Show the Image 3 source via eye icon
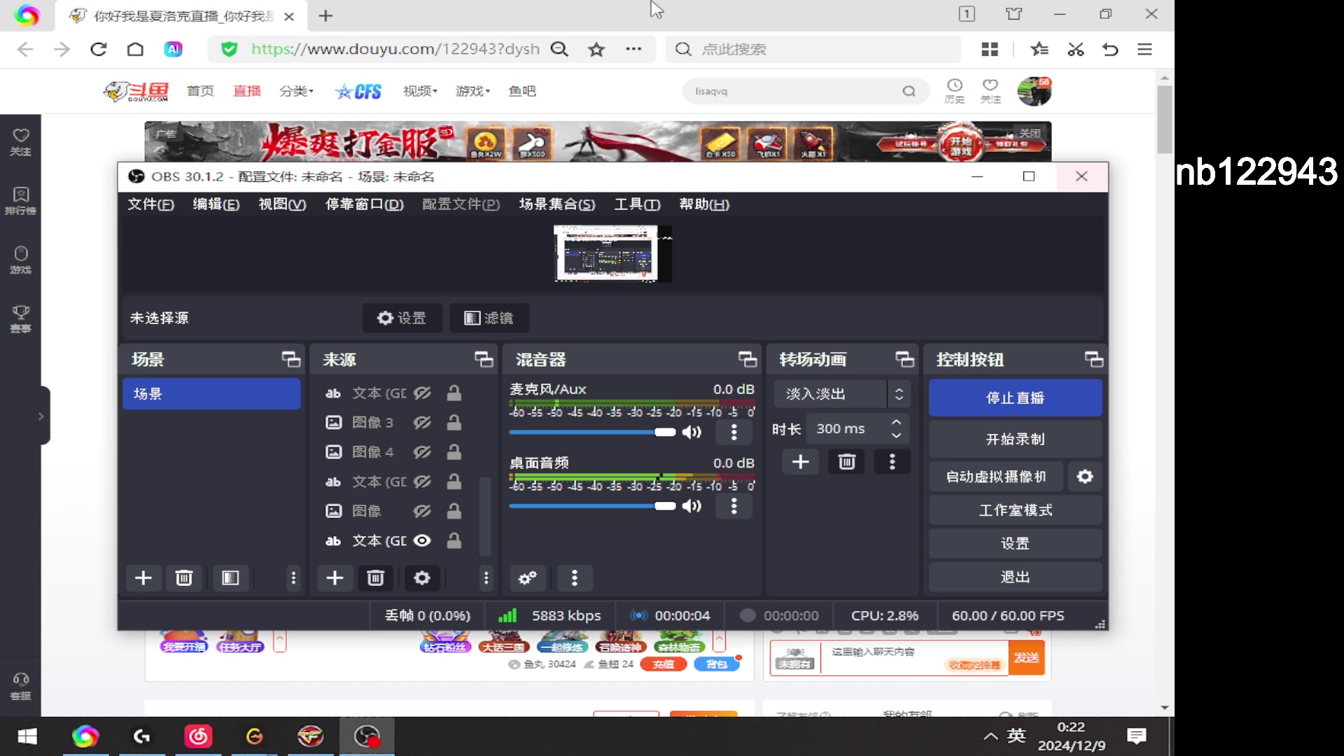Viewport: 1344px width, 756px height. click(x=422, y=423)
